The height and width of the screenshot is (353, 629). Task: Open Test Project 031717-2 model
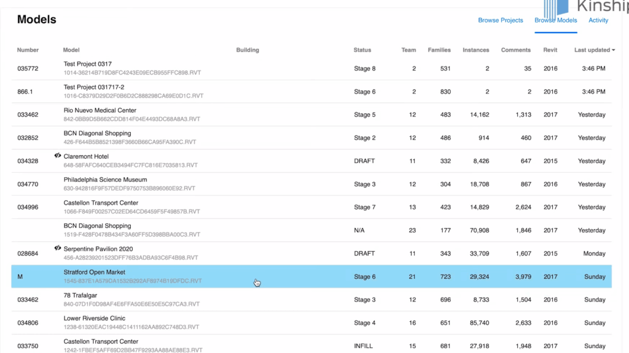click(311, 92)
